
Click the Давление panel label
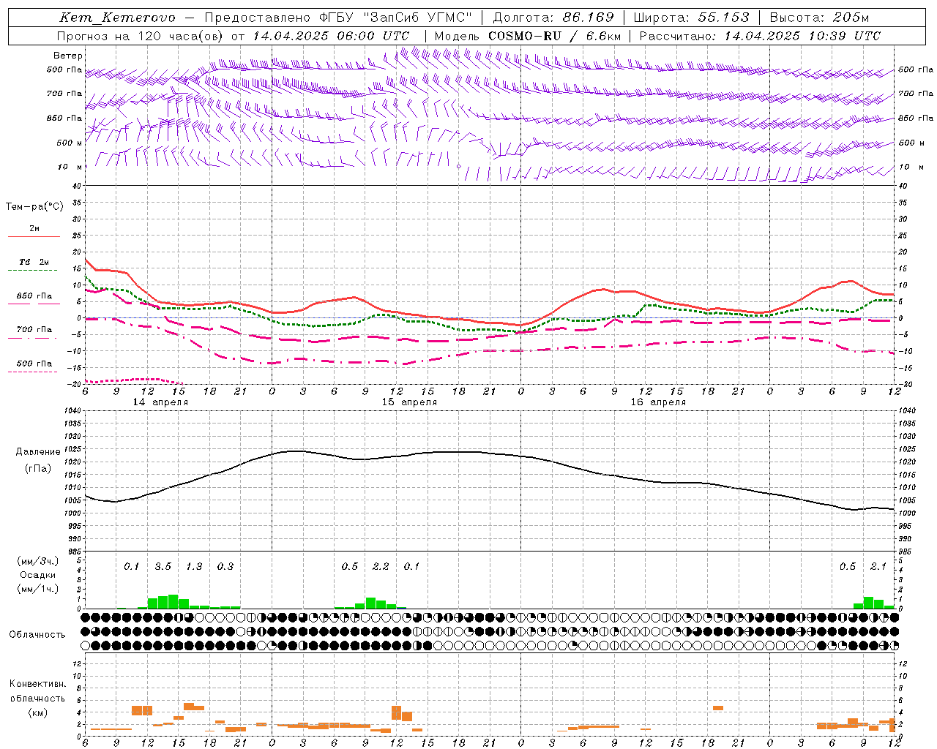click(x=38, y=452)
